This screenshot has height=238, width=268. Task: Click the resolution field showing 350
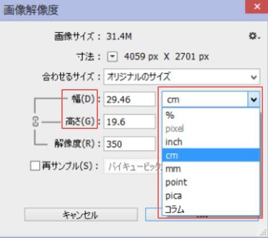129,144
